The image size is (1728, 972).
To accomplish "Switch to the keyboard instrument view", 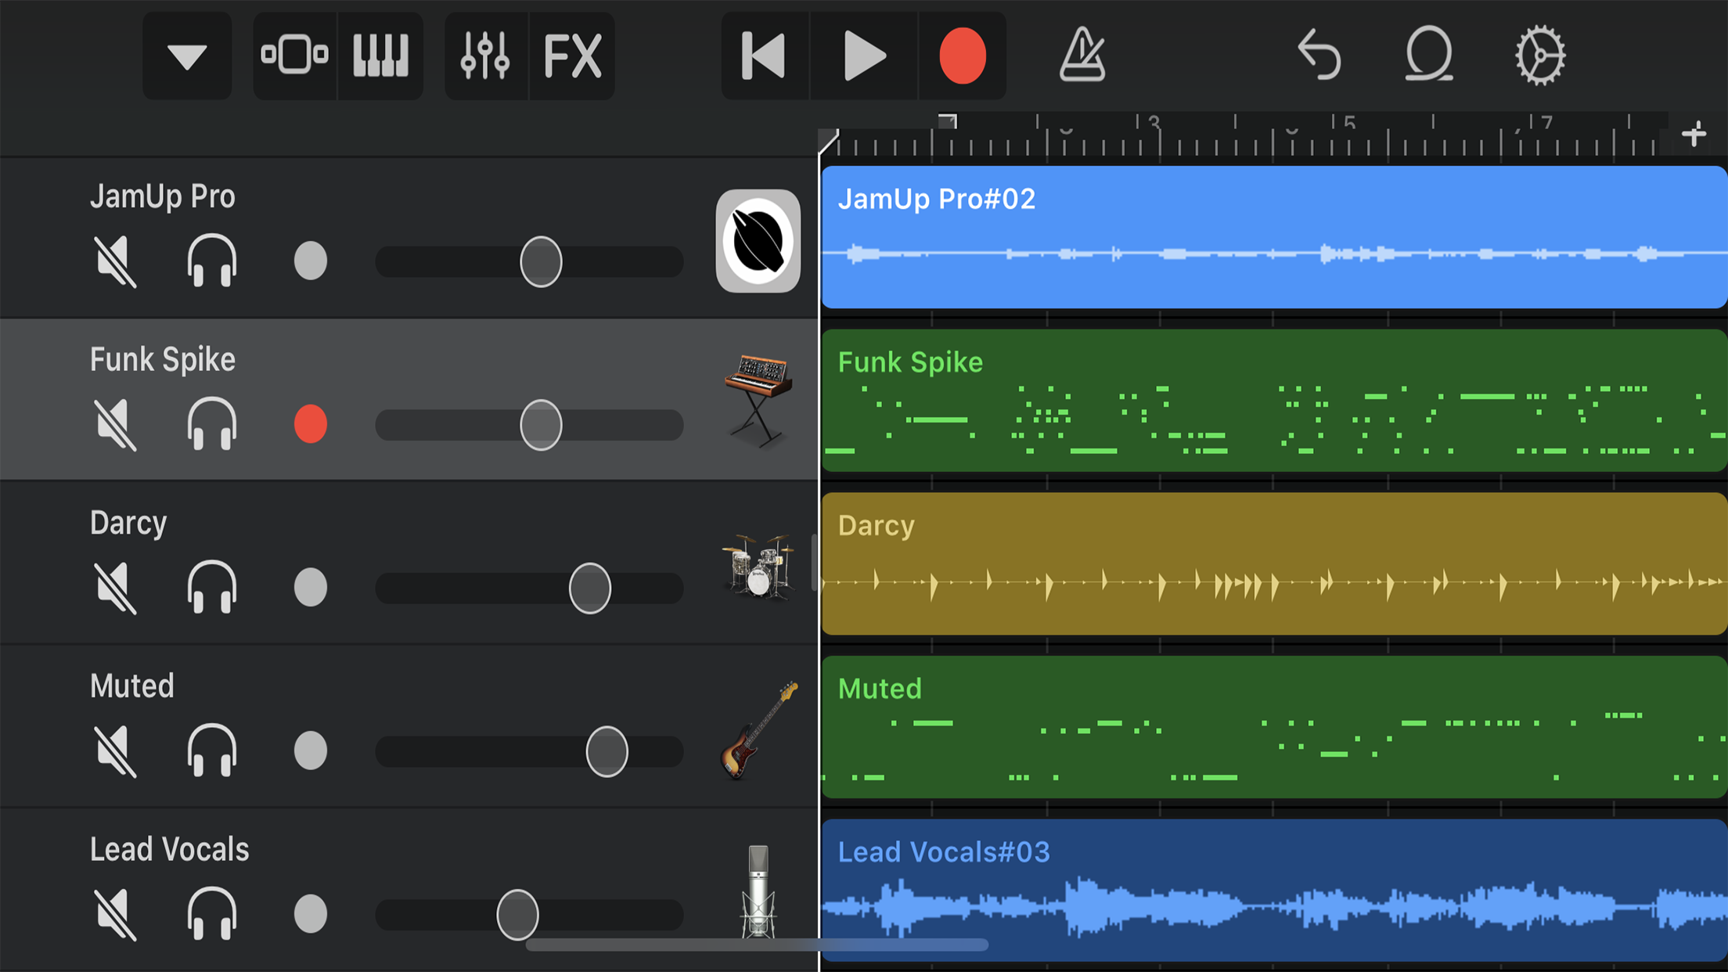I will [x=380, y=56].
